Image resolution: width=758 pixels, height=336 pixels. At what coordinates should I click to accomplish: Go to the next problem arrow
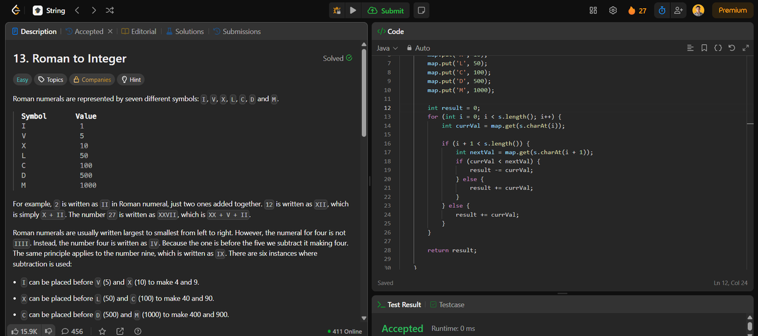click(93, 11)
